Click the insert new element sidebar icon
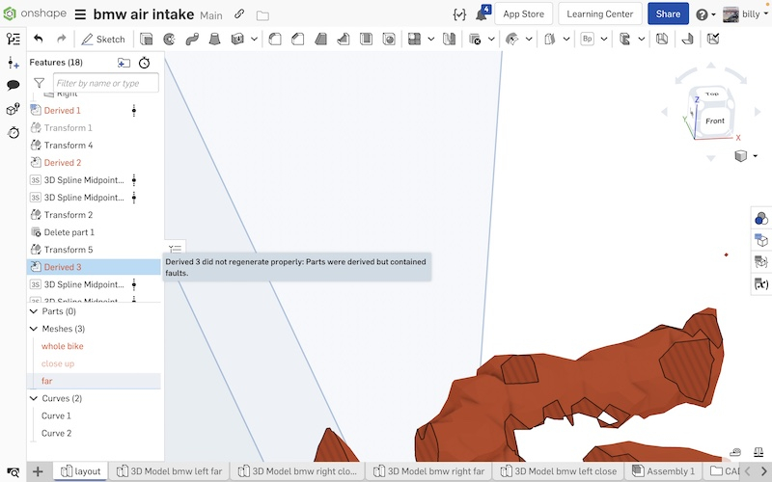772x482 pixels. (14, 63)
